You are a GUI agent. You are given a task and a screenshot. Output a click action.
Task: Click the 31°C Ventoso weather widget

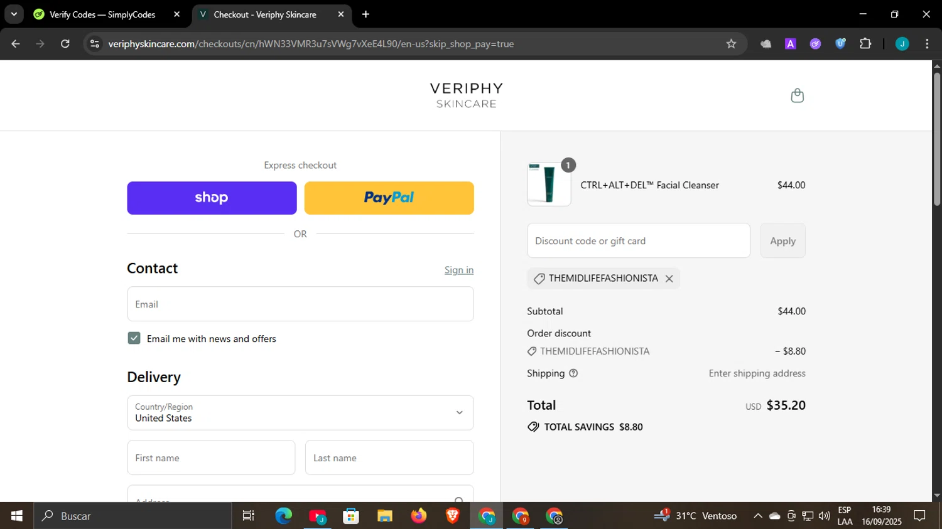[x=695, y=516]
